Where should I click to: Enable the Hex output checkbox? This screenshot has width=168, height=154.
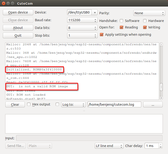[x=29, y=104]
